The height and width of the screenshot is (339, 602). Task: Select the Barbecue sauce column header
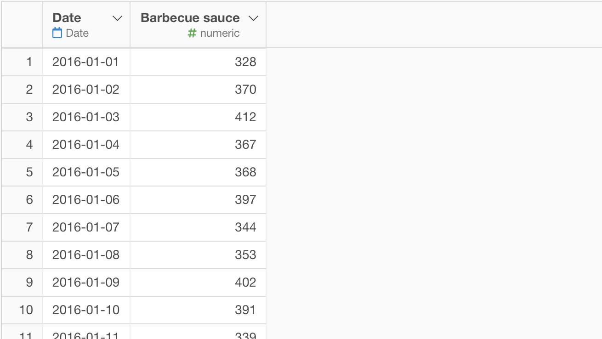198,24
